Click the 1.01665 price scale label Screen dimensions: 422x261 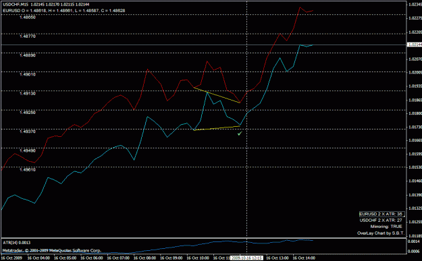(415, 140)
